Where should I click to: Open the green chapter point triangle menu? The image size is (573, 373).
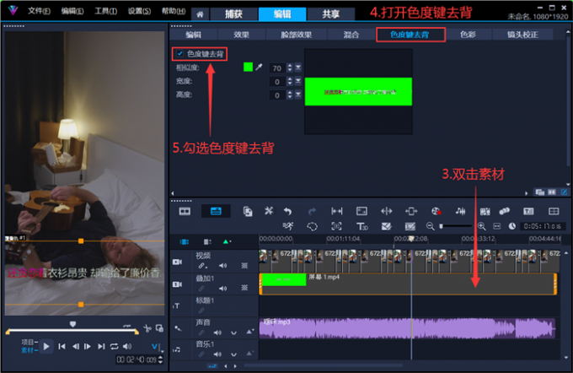pos(227,241)
